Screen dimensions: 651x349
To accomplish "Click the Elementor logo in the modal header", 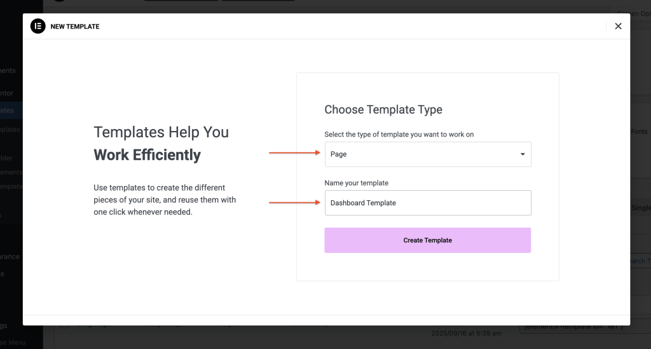I will (x=38, y=26).
